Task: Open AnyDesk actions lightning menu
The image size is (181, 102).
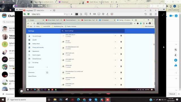Action: click(x=90, y=14)
